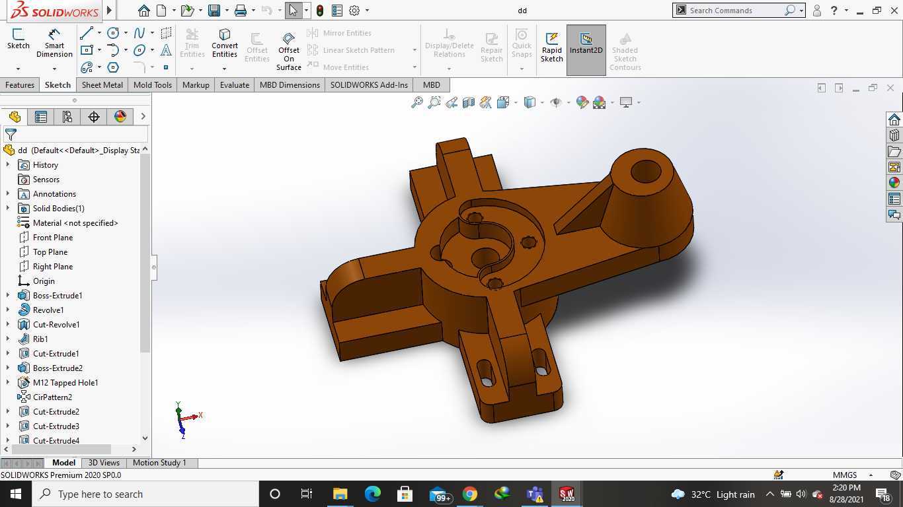Open the Custom Properties task pane
This screenshot has height=507, width=903.
pyautogui.click(x=894, y=199)
